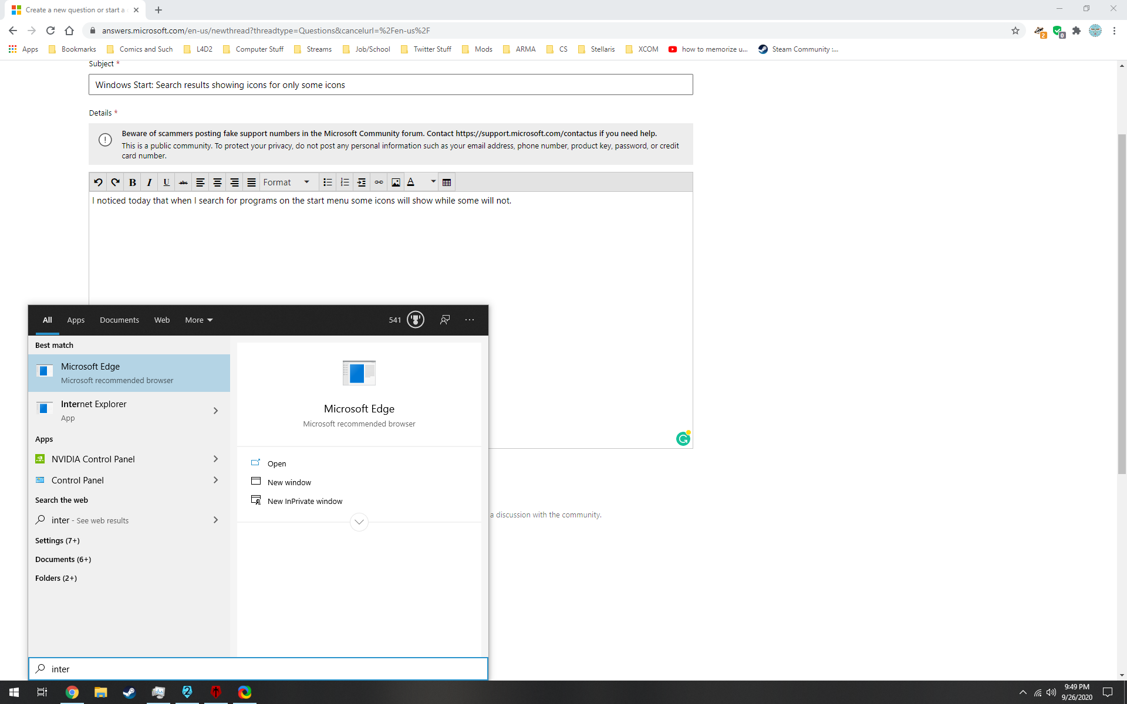Align text left in editor
This screenshot has width=1127, height=704.
200,182
